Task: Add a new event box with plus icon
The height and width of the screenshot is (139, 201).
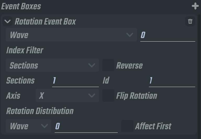Action: 195,6
